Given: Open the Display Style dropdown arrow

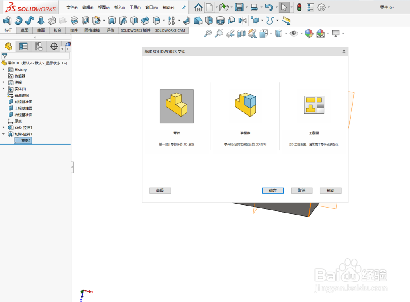Looking at the screenshot, I should click(286, 34).
